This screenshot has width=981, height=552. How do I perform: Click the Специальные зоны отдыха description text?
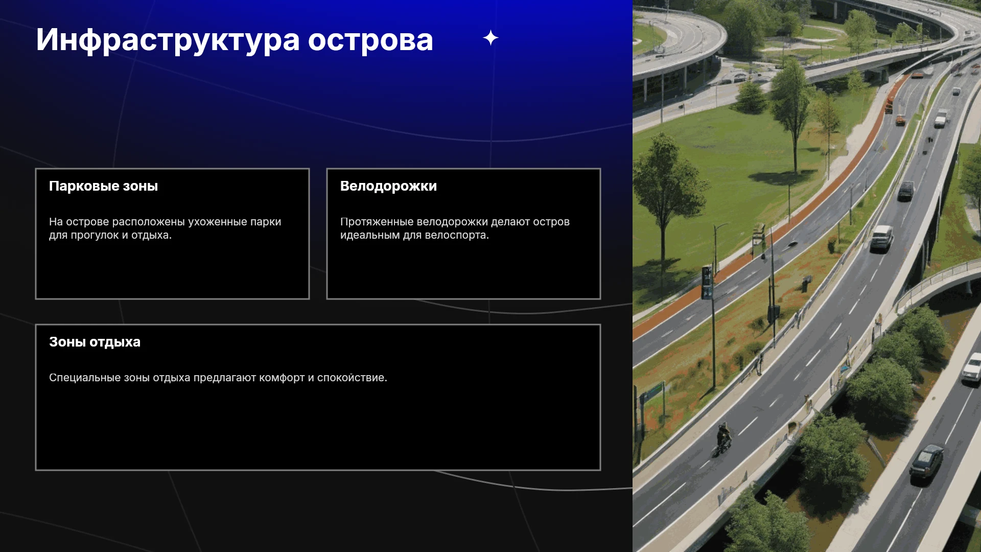click(x=218, y=378)
